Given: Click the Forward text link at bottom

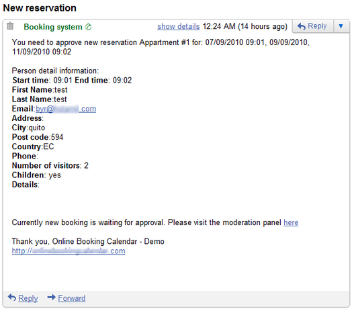Looking at the screenshot, I should [x=72, y=298].
